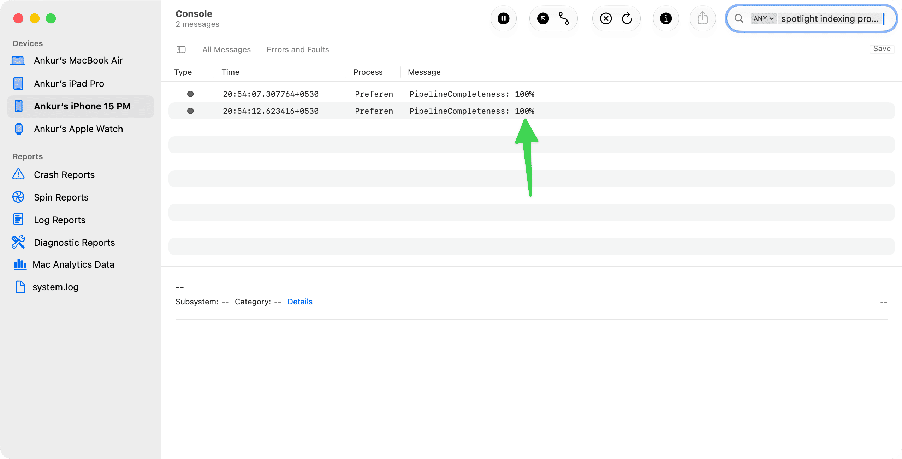
Task: Close the Console window
Action: pos(18,18)
